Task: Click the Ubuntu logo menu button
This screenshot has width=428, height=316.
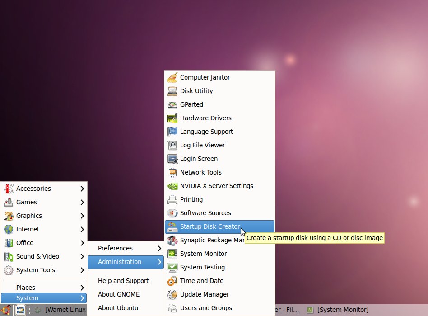Action: 6,310
